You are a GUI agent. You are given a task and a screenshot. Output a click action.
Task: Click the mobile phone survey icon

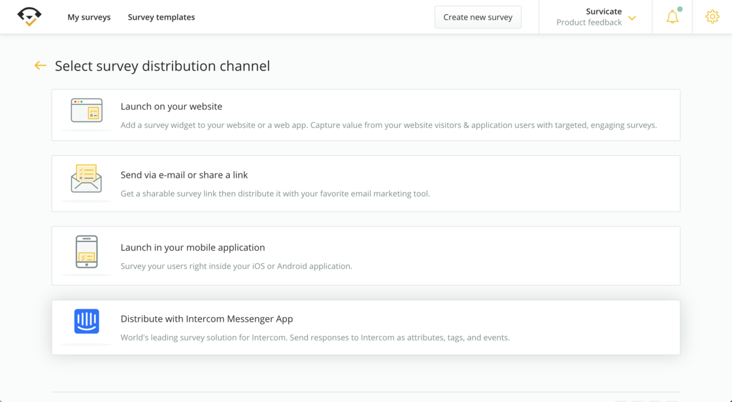87,252
